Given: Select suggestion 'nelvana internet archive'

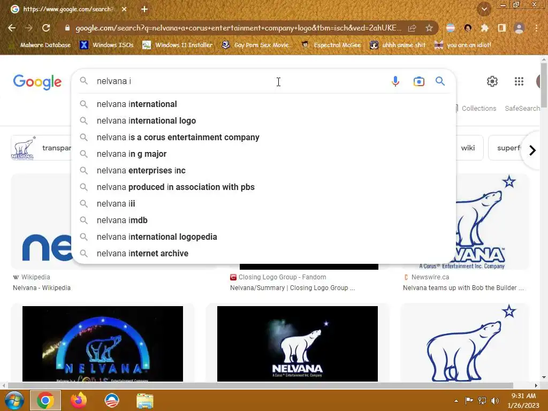Looking at the screenshot, I should click(264, 253).
